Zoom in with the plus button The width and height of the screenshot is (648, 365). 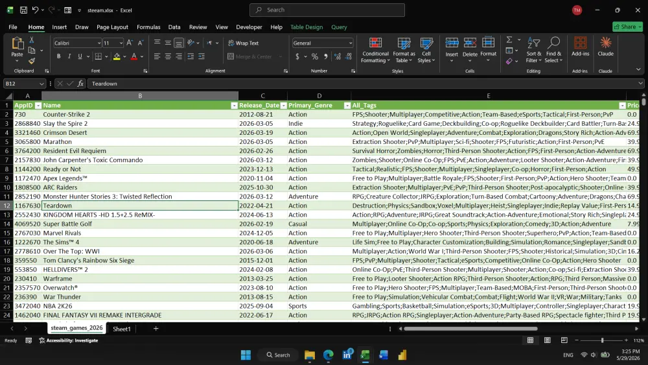tap(626, 340)
